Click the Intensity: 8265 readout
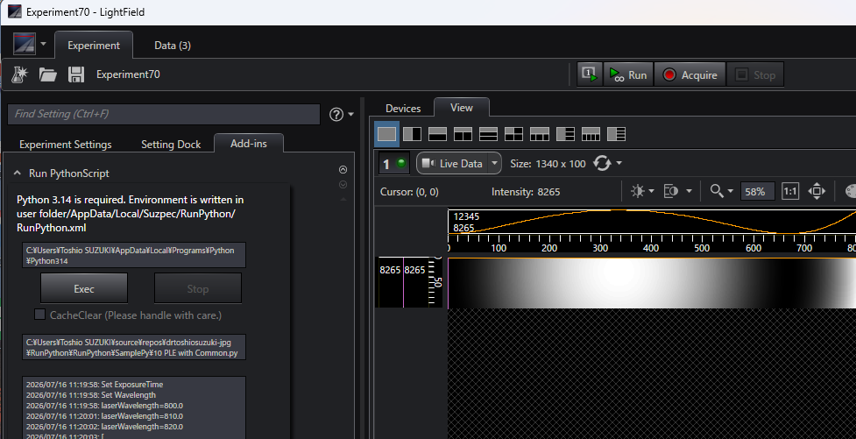Viewport: 856px width, 439px height. [x=525, y=192]
